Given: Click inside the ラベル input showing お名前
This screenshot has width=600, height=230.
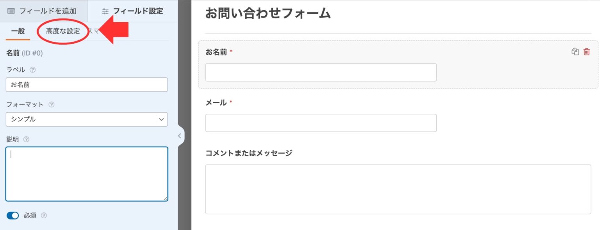Looking at the screenshot, I should (x=87, y=84).
